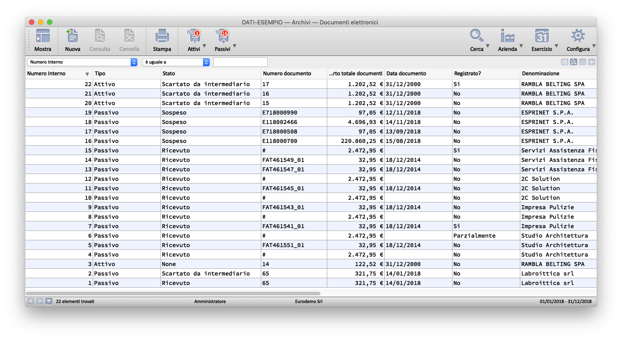The width and height of the screenshot is (622, 340).
Task: Select the row with 'Parzialmente' registered status
Action: point(474,236)
